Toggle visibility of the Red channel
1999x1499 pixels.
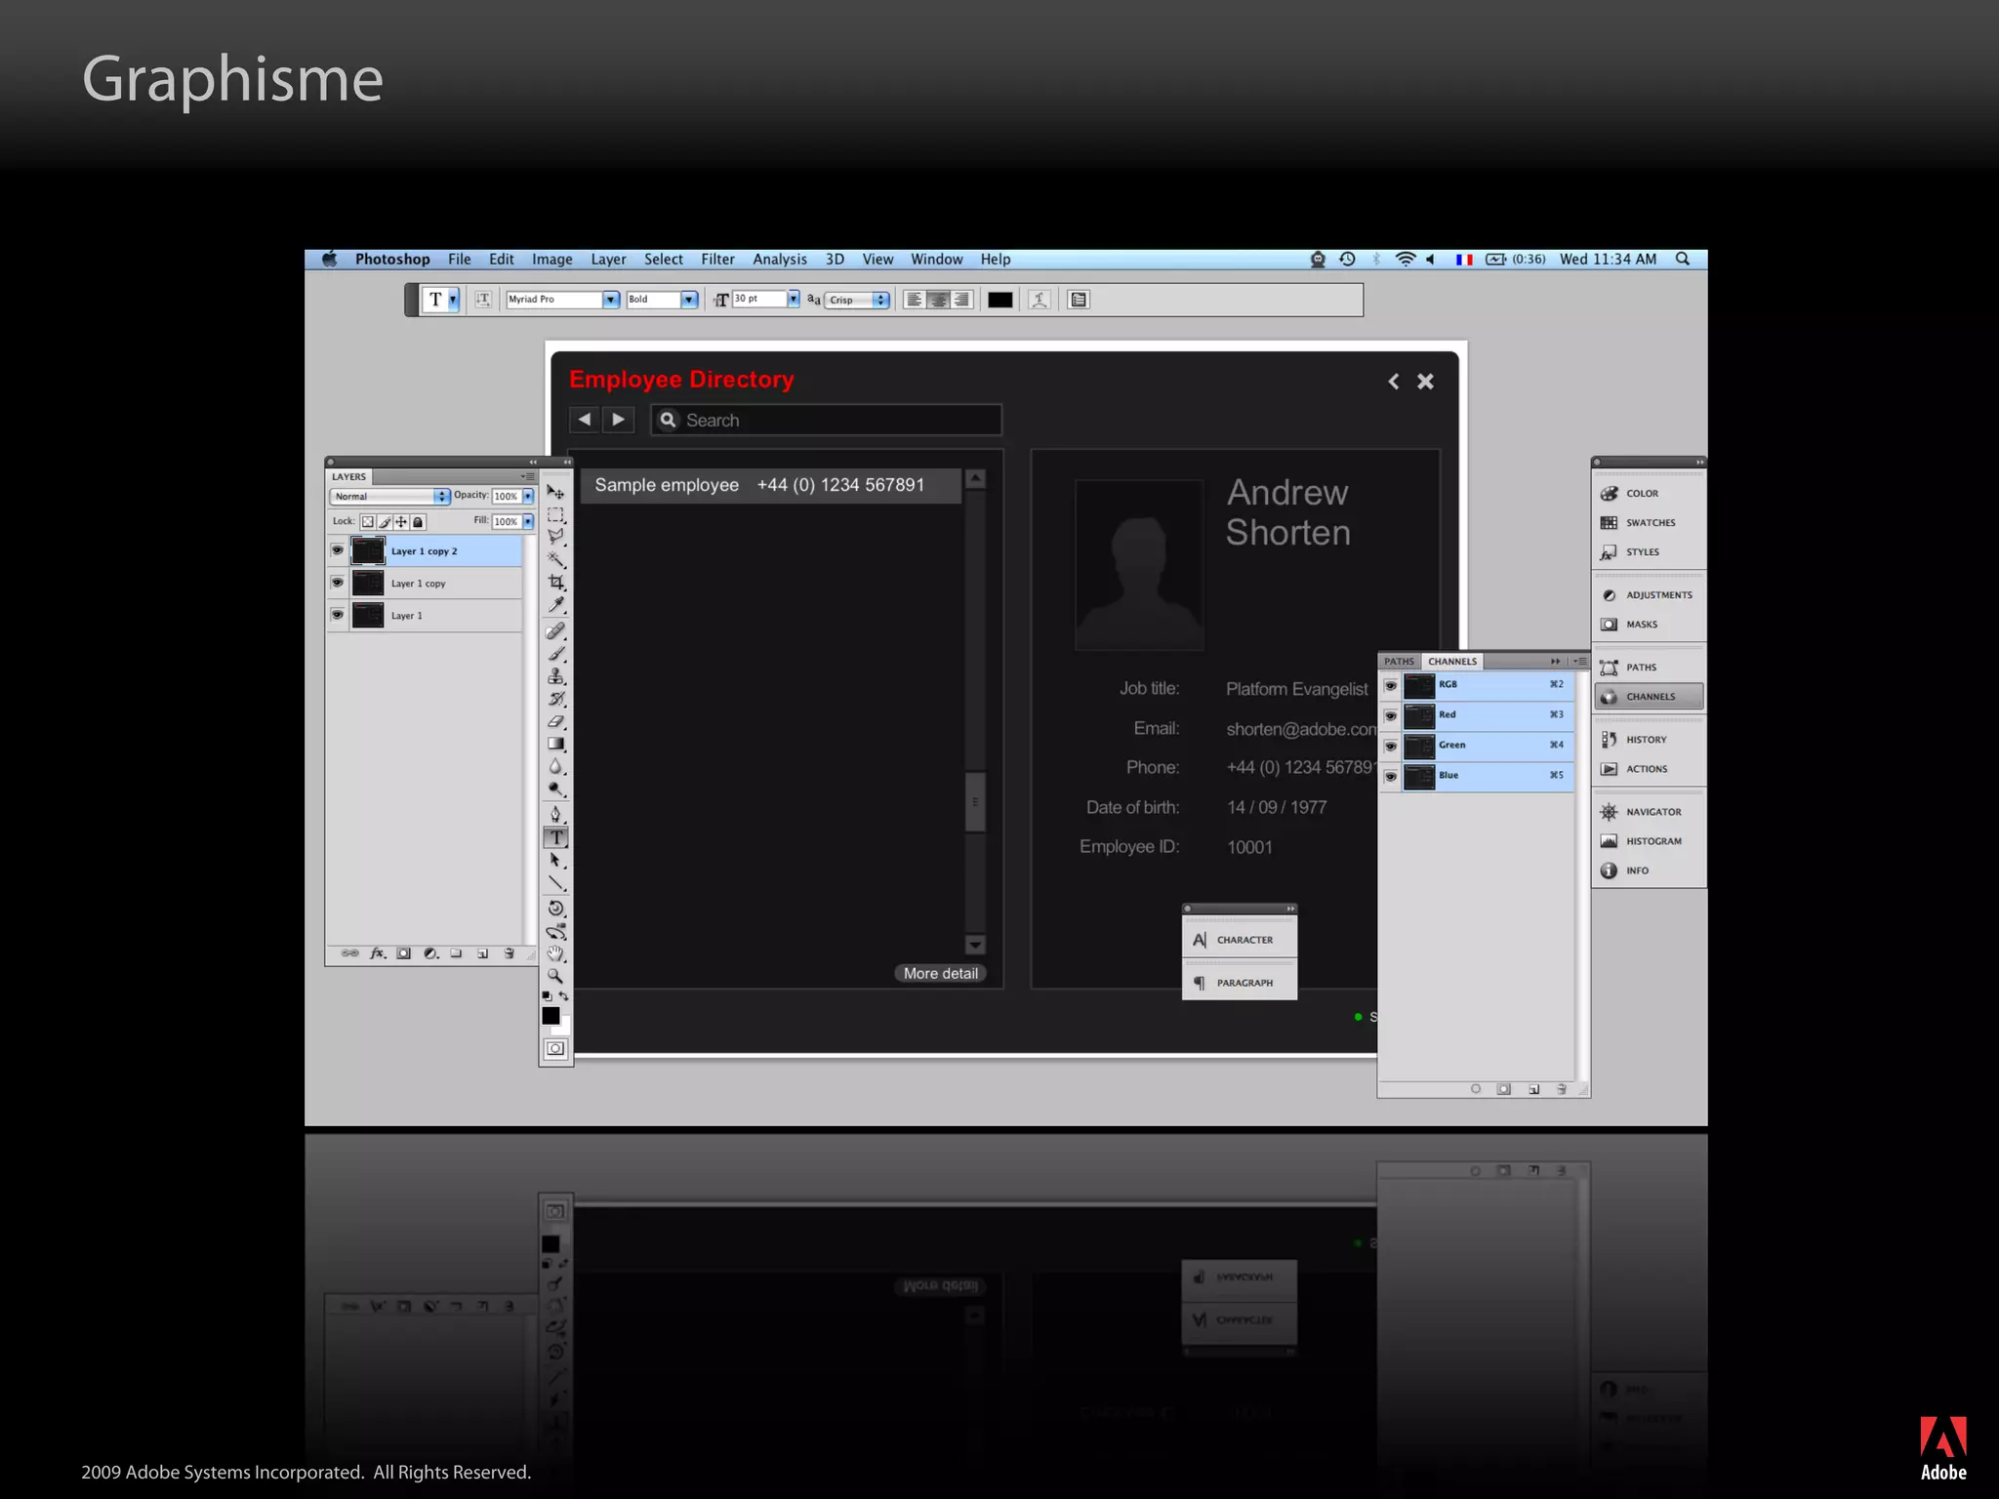[1390, 715]
